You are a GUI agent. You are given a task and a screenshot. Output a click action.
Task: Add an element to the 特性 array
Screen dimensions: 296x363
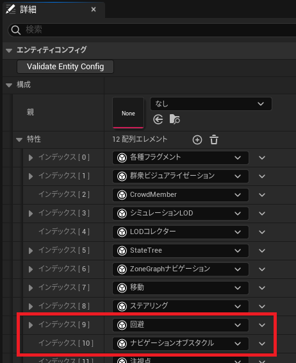point(197,140)
